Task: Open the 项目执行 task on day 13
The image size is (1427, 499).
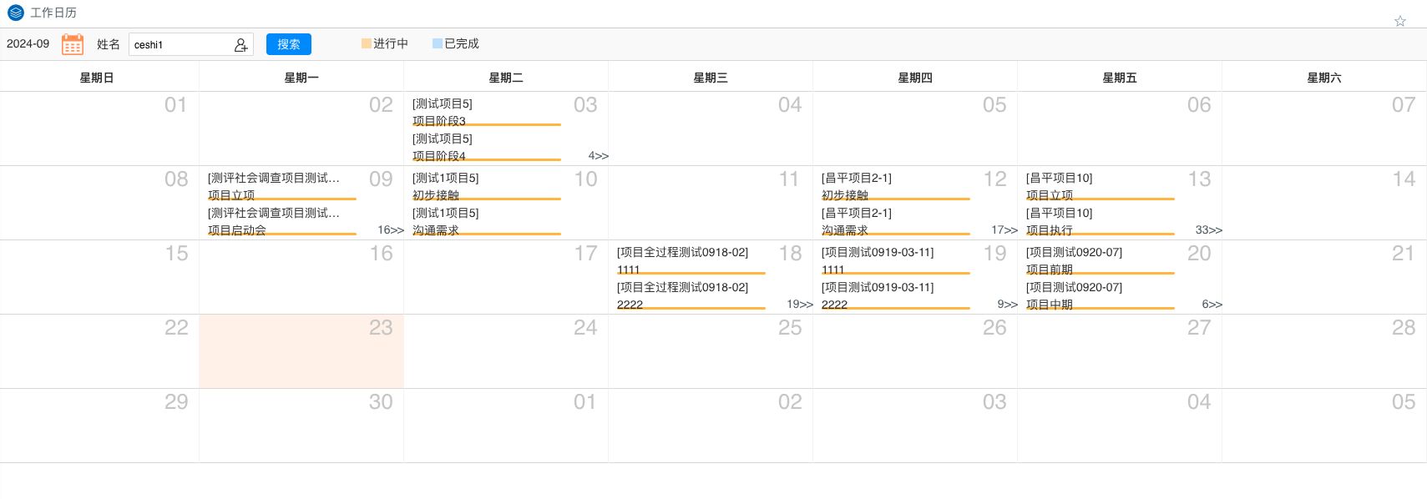Action: [1049, 230]
